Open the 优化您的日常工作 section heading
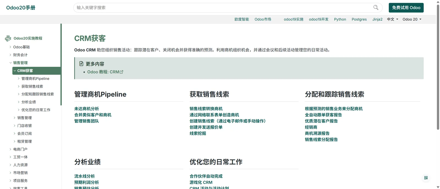 coord(216,162)
